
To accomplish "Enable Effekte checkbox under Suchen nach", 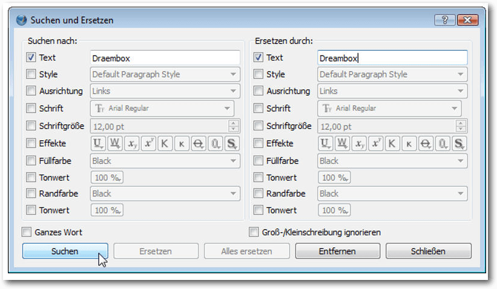I will click(31, 143).
